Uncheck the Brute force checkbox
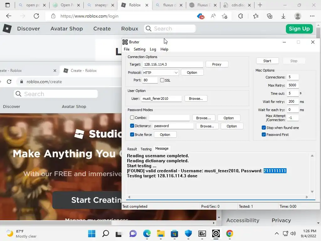 [x=132, y=134]
